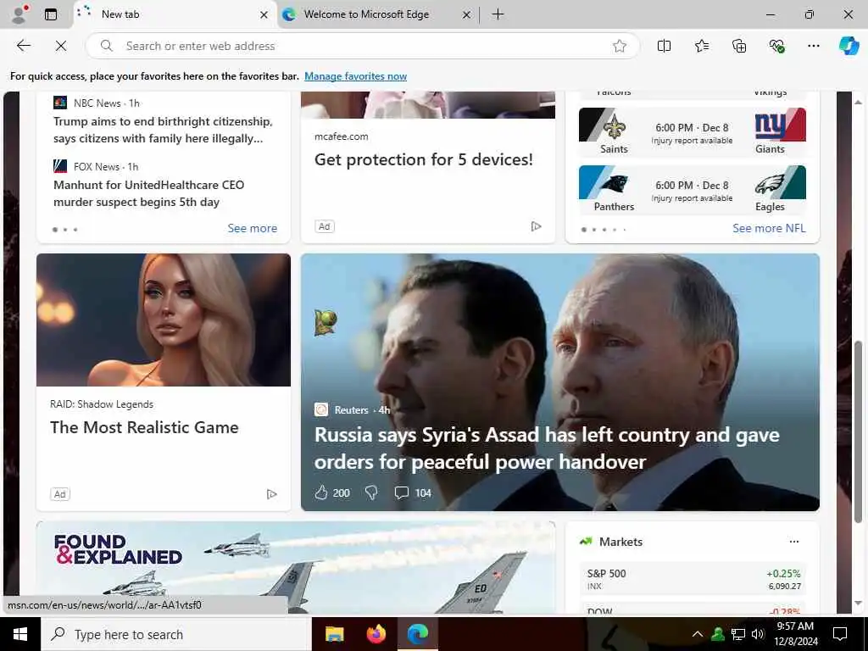The image size is (868, 651).
Task: Click the scrollbar down arrow
Action: coord(858,603)
